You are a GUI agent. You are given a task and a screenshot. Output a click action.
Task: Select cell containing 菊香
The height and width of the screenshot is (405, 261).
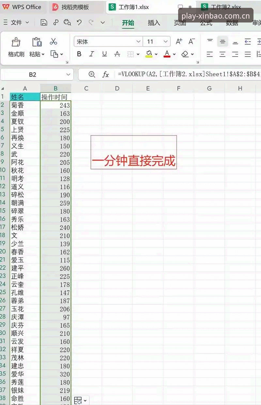(25, 105)
